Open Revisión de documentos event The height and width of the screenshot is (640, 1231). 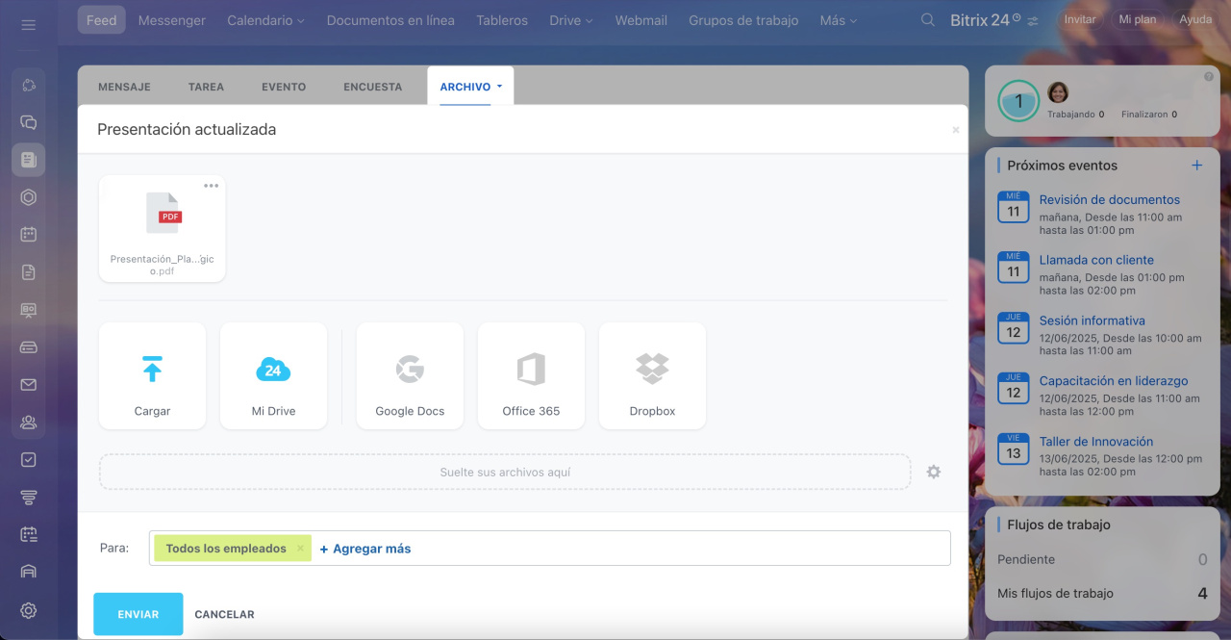coord(1110,200)
